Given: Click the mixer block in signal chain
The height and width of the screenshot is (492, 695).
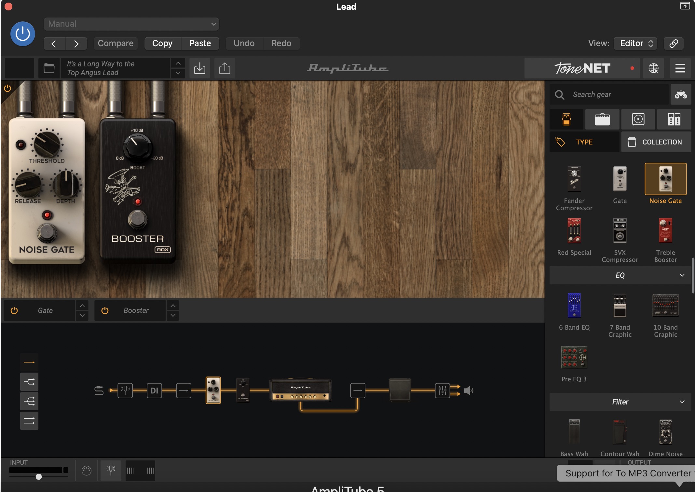Looking at the screenshot, I should pos(442,390).
